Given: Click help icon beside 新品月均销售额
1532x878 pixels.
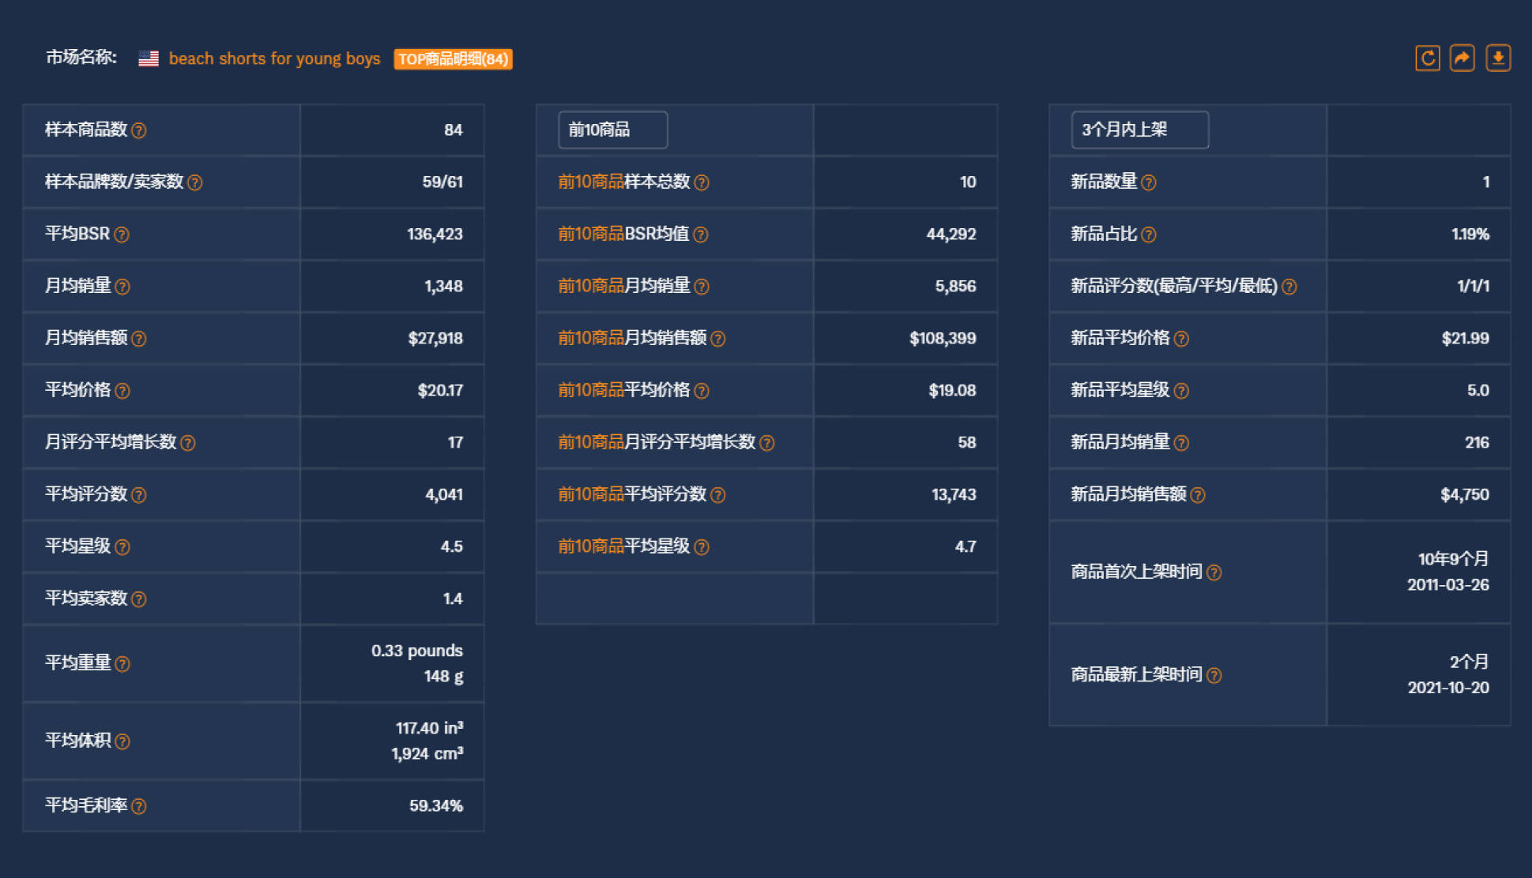Looking at the screenshot, I should click(1198, 495).
